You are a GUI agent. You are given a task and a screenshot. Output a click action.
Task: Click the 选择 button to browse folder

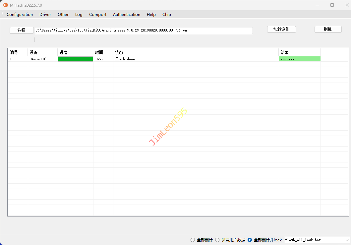[22, 30]
